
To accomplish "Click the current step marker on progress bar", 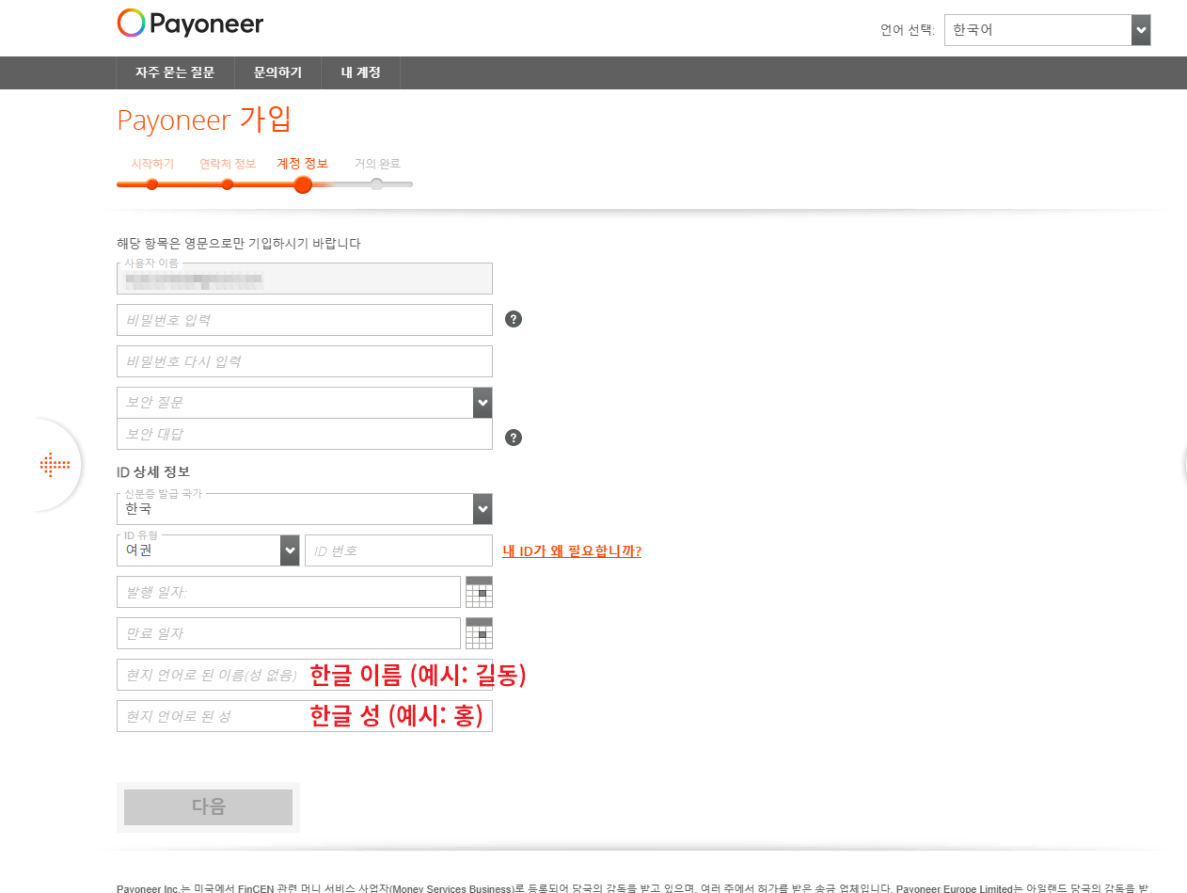I will pos(303,184).
